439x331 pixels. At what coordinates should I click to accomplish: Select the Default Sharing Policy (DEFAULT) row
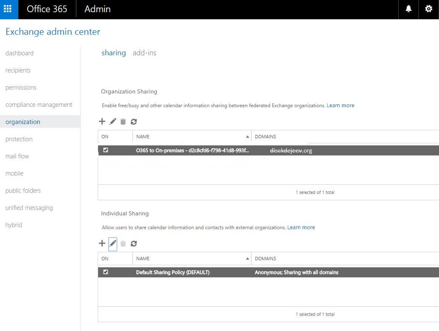pyautogui.click(x=268, y=272)
